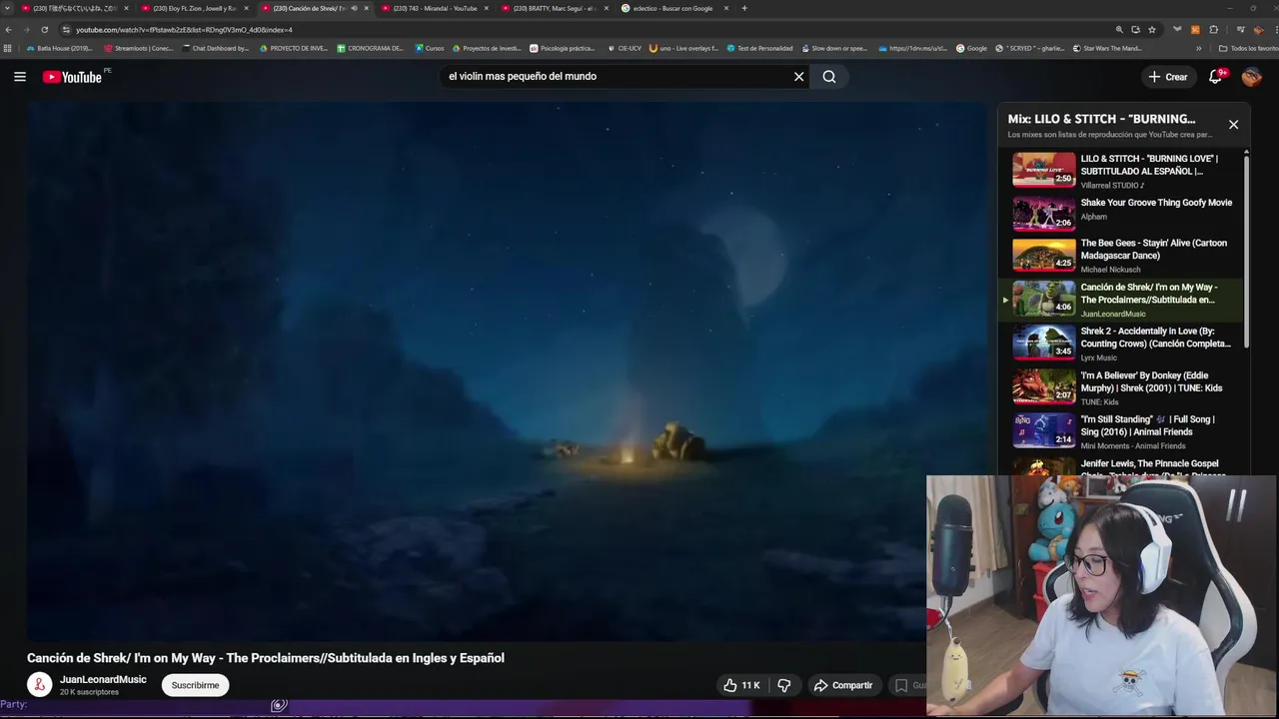Play LILO & STITCH Burning Love from the mix
The width and height of the screenshot is (1279, 719).
1123,170
